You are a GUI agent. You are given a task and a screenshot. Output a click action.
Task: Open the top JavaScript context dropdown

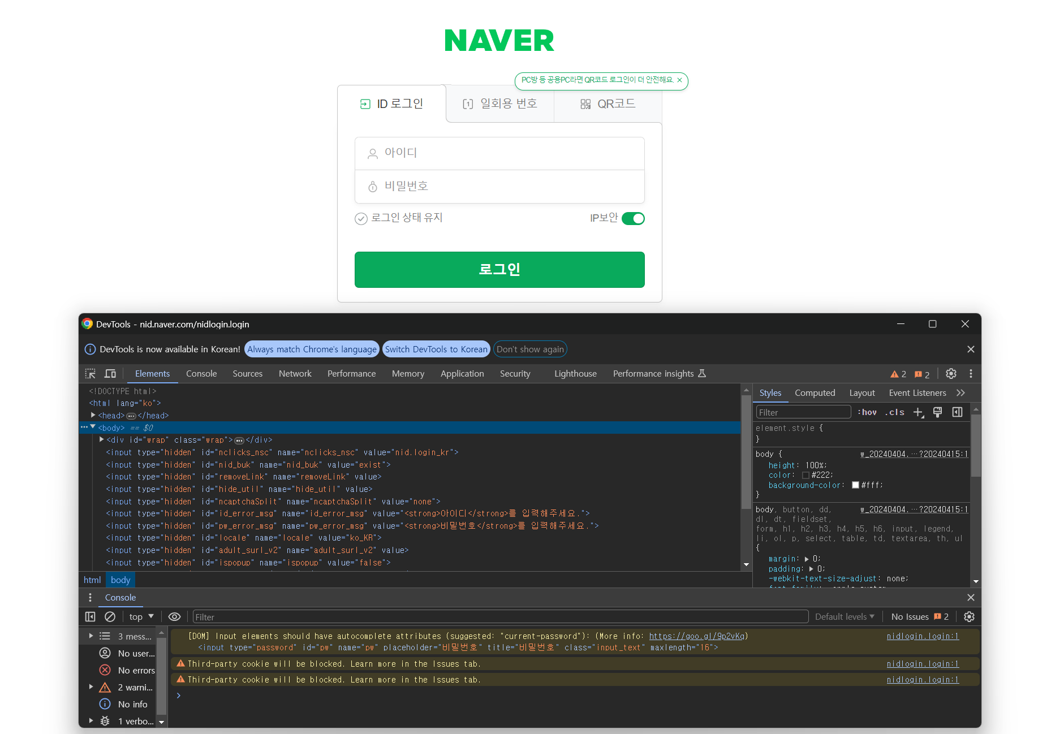coord(141,617)
